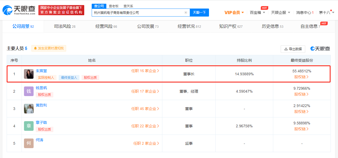The width and height of the screenshot is (338, 158).
Task: Open the VIP会员 dropdown
Action: pos(234,13)
